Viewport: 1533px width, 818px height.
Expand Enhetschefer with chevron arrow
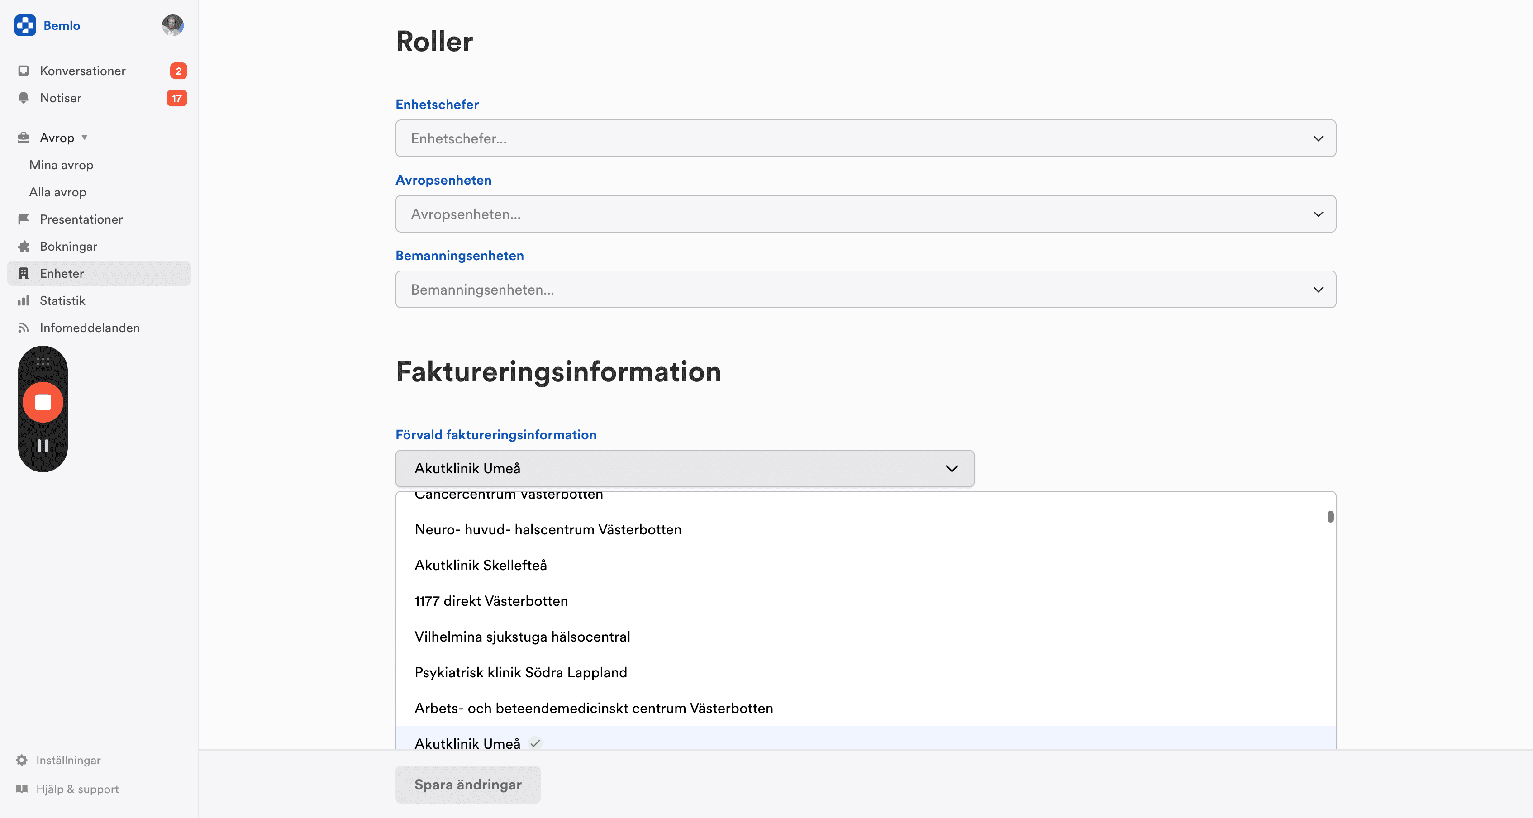(x=1318, y=138)
